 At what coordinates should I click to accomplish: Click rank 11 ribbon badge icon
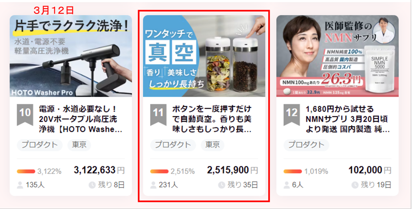click(x=158, y=115)
